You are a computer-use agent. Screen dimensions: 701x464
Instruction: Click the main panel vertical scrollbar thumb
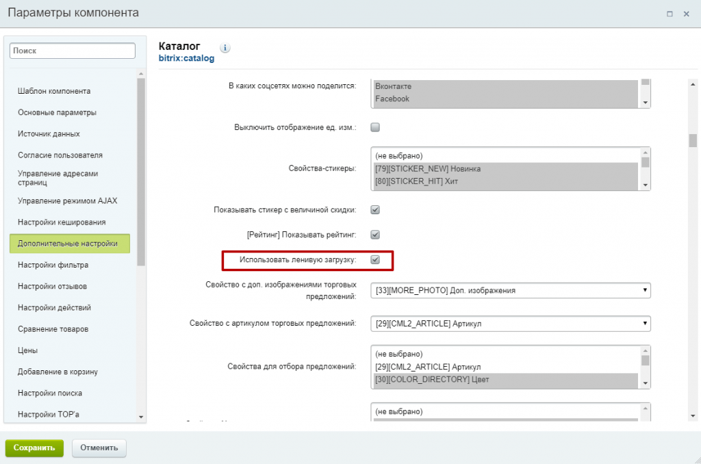point(693,140)
